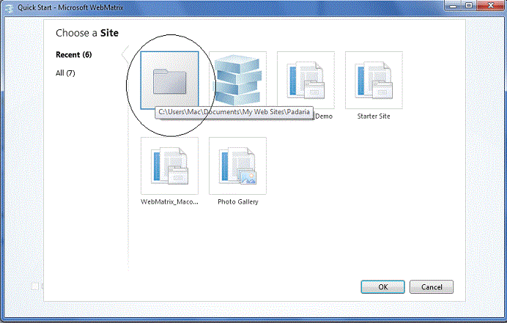
Task: Show the Recent (6) sites list
Action: [x=74, y=55]
